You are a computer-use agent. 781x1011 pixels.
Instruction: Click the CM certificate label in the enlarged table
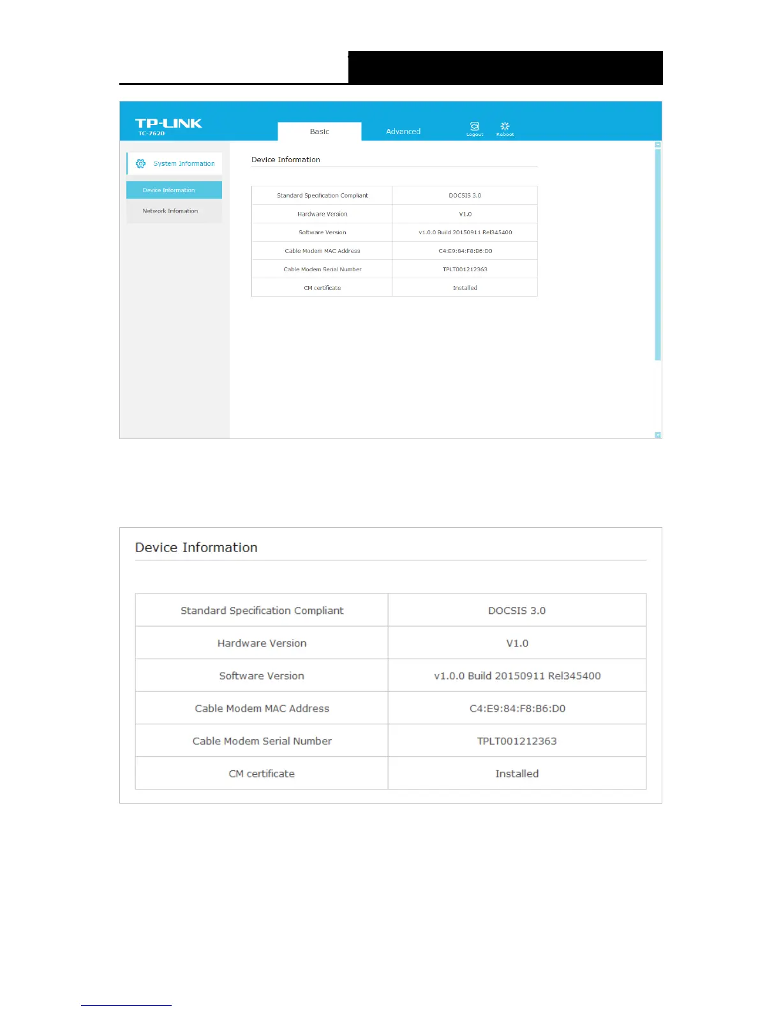(262, 774)
